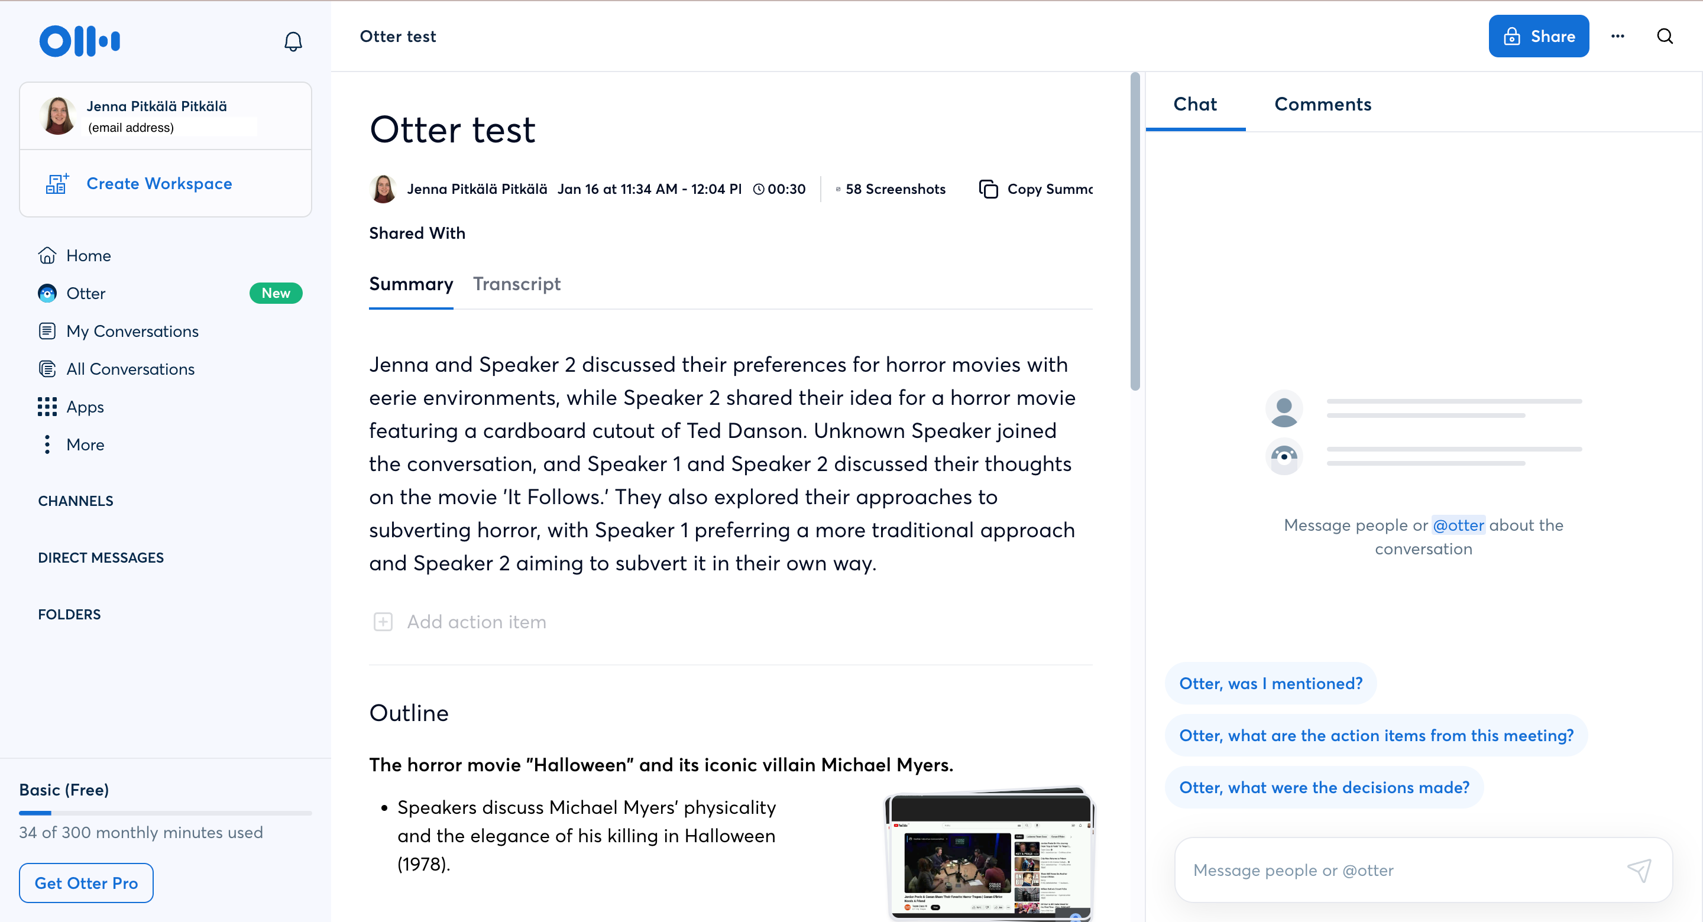Viewport: 1703px width, 922px height.
Task: Switch to the Transcript tab
Action: (516, 284)
